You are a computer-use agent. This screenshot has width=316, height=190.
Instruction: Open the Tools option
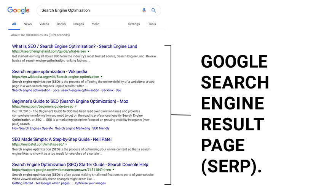coord(152,24)
